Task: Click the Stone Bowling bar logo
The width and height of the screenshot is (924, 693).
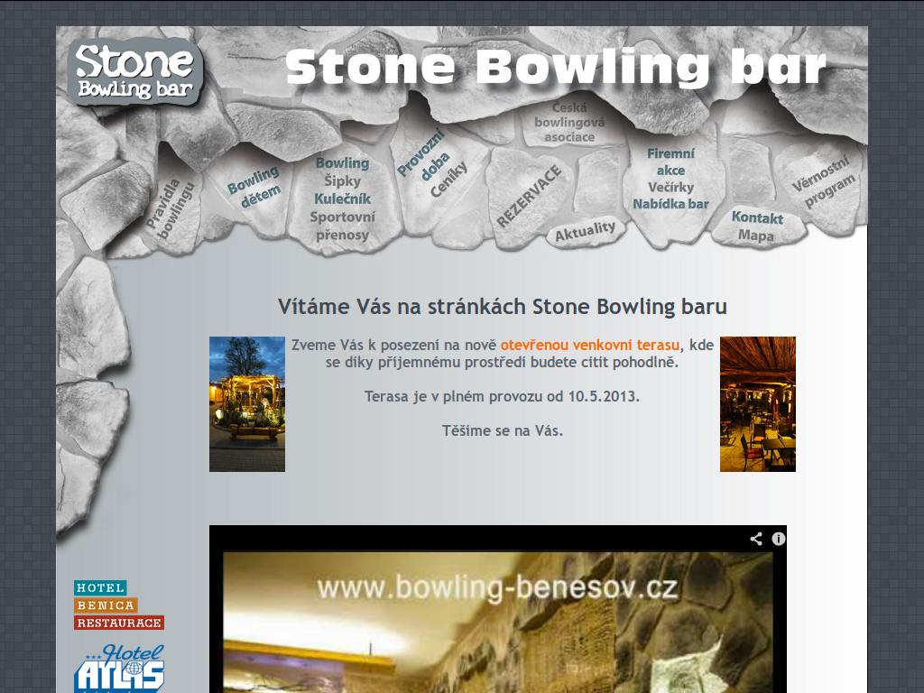Action: [135, 72]
